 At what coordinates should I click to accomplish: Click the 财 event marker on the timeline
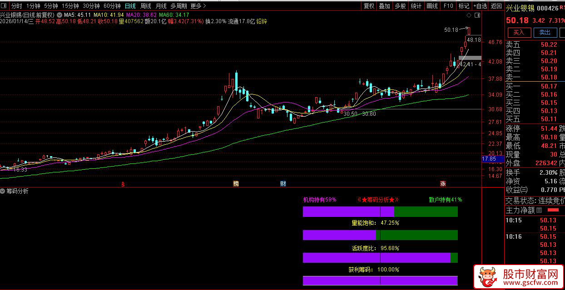pos(283,184)
